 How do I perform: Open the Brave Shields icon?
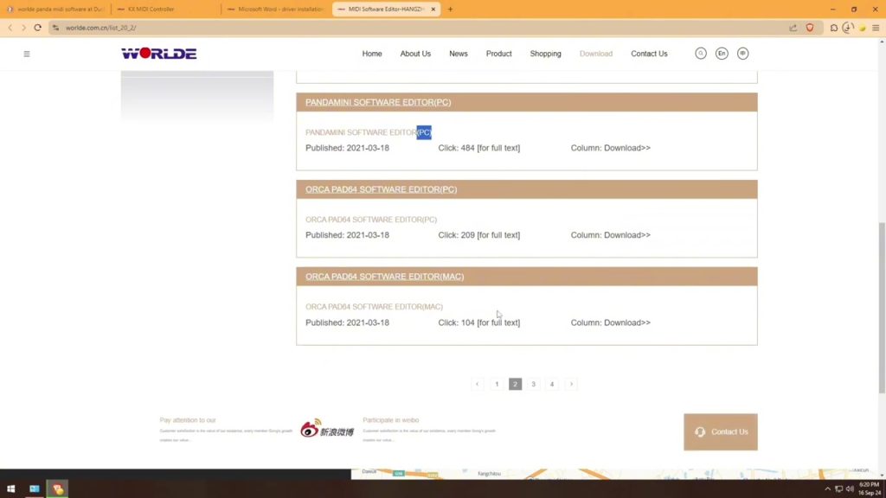point(810,28)
